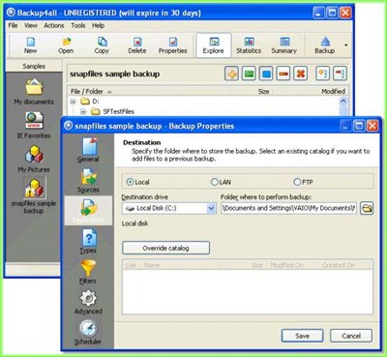
Task: Open the Backup button dropdown arrow
Action: point(346,45)
